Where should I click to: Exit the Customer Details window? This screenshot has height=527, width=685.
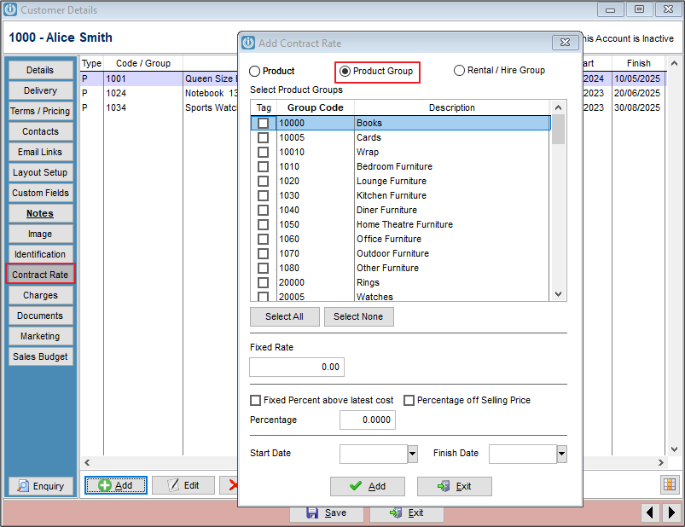[407, 513]
